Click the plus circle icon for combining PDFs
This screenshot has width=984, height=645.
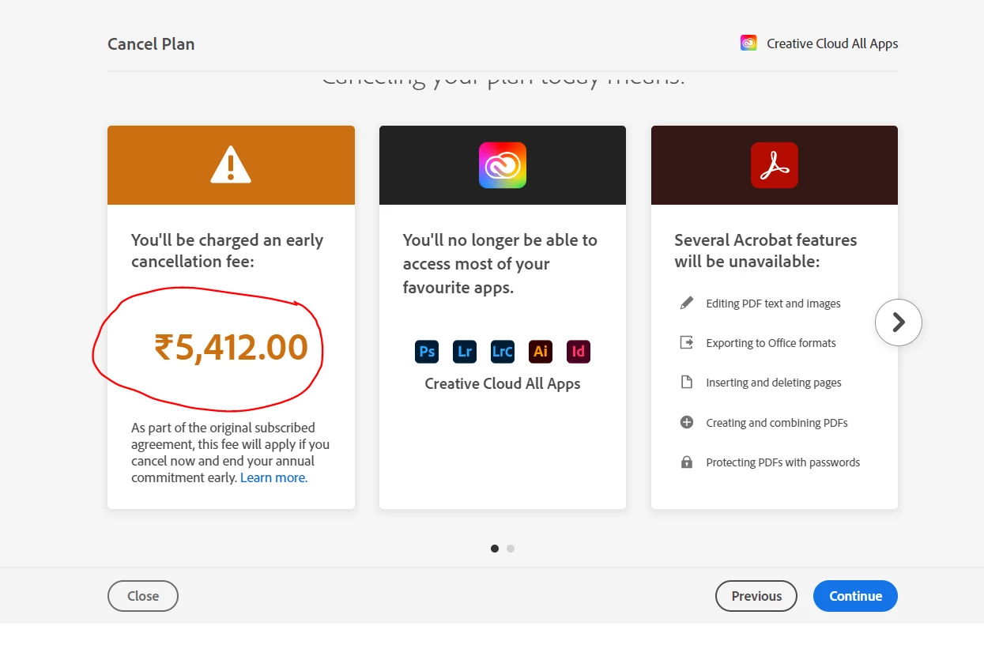click(687, 422)
